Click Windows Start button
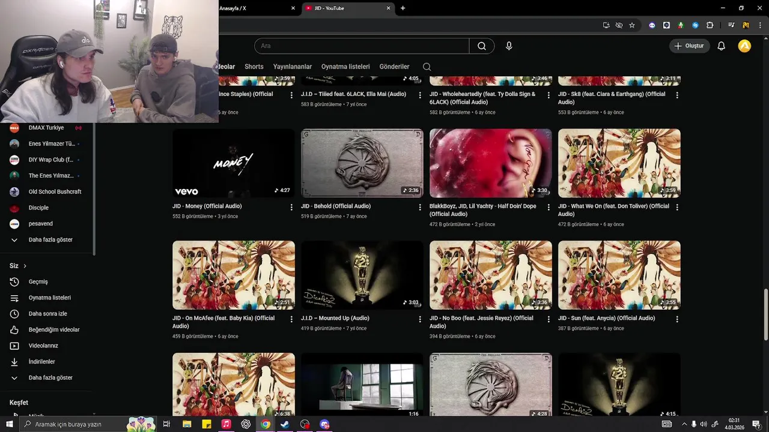This screenshot has width=769, height=432. [10, 424]
